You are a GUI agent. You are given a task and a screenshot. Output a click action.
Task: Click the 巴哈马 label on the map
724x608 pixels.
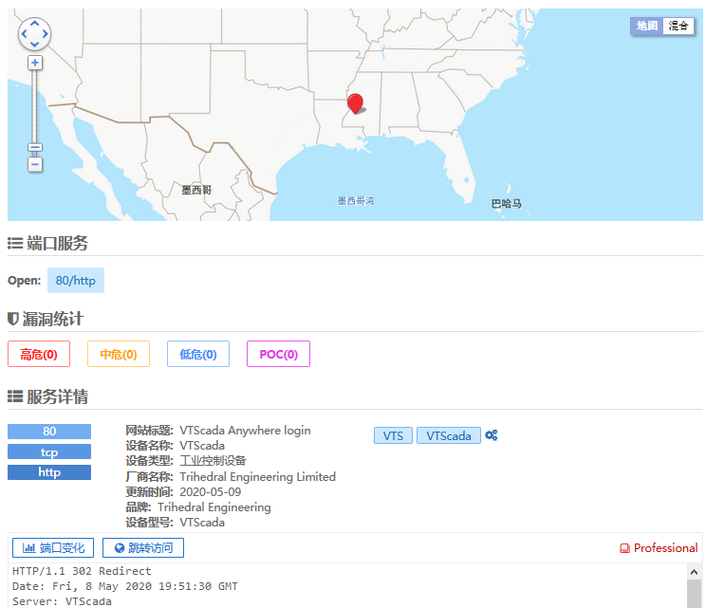(506, 204)
